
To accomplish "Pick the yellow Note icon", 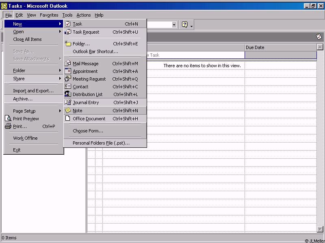I will point(68,111).
